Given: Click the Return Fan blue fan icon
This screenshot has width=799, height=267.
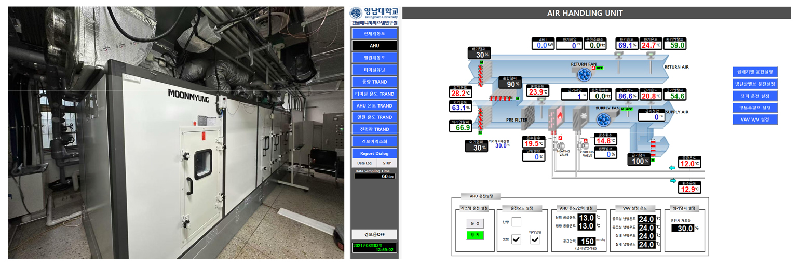Looking at the screenshot, I should pyautogui.click(x=584, y=75).
